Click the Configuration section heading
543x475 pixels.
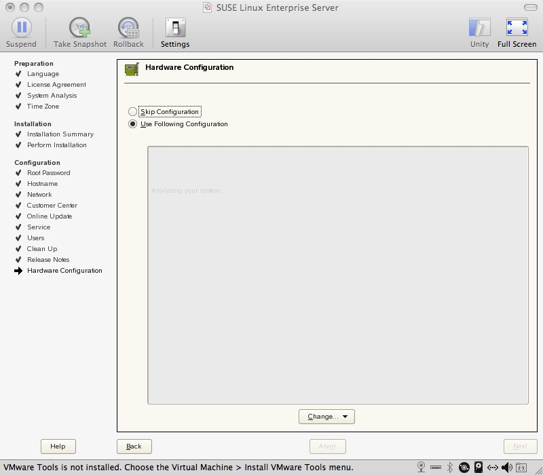(x=37, y=163)
